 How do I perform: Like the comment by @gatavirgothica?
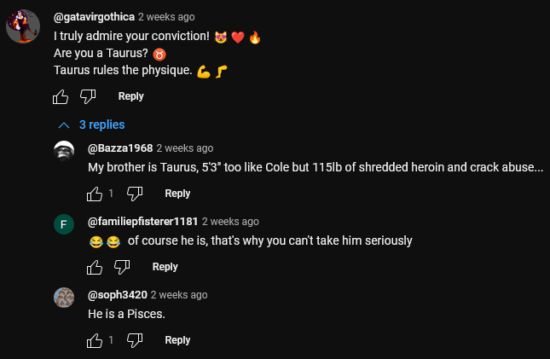(61, 96)
